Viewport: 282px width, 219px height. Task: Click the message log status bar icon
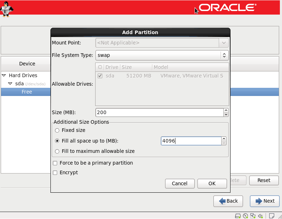pos(272,215)
